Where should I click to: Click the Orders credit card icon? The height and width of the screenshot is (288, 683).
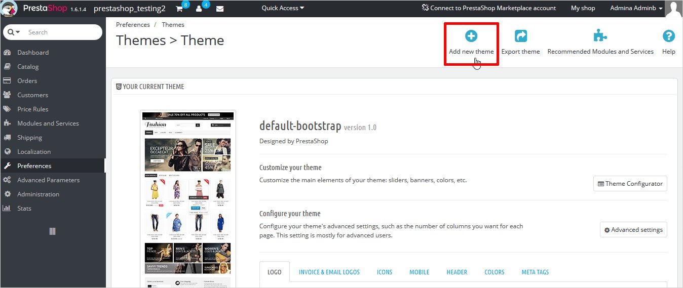[x=7, y=81]
